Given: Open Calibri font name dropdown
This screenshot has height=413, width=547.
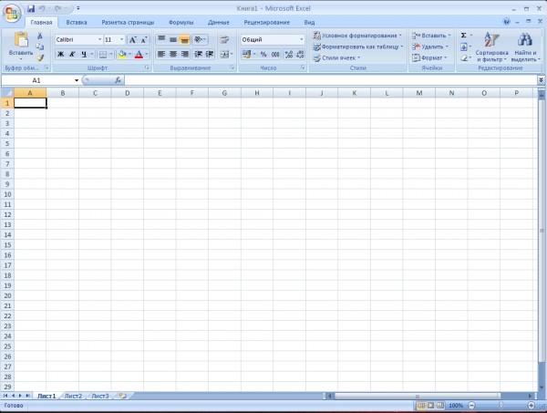Looking at the screenshot, I should pyautogui.click(x=99, y=40).
